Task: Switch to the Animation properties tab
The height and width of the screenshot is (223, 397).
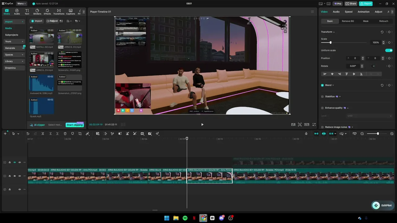Action: click(x=364, y=12)
